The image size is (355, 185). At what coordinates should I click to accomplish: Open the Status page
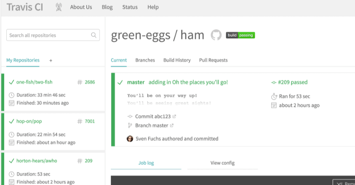[130, 7]
